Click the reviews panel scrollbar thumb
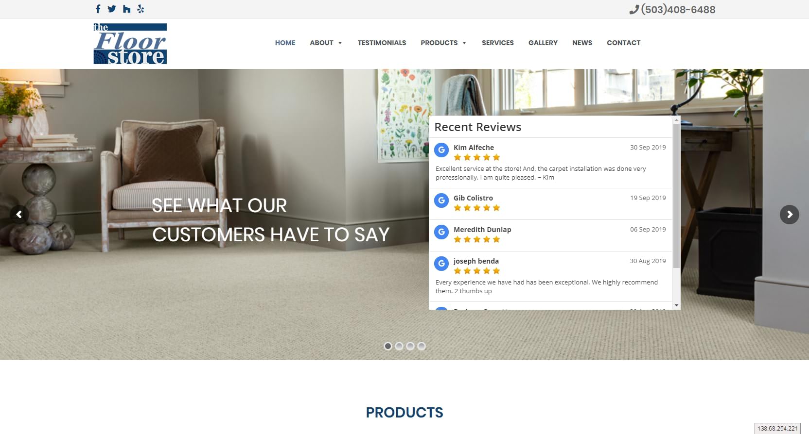This screenshot has width=809, height=434. point(676,196)
